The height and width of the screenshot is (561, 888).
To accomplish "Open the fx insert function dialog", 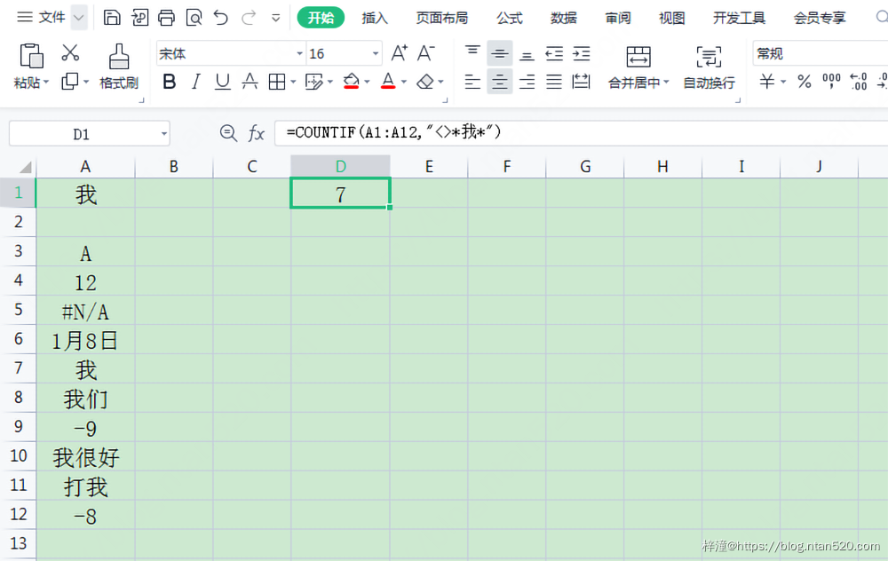I will [x=257, y=134].
